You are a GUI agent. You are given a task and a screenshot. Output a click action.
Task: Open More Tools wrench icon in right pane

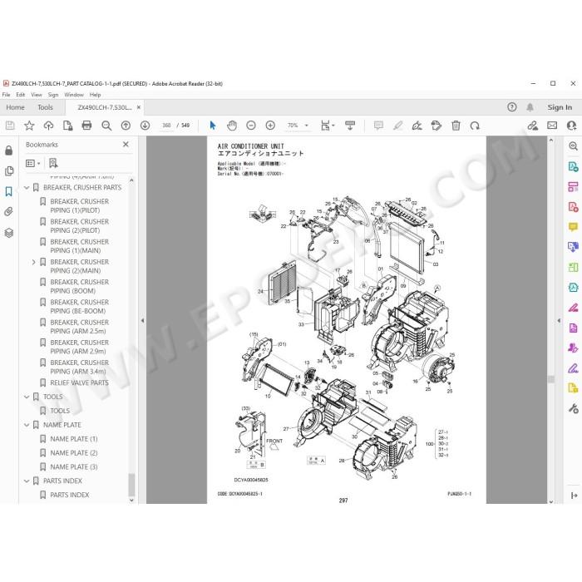point(573,409)
